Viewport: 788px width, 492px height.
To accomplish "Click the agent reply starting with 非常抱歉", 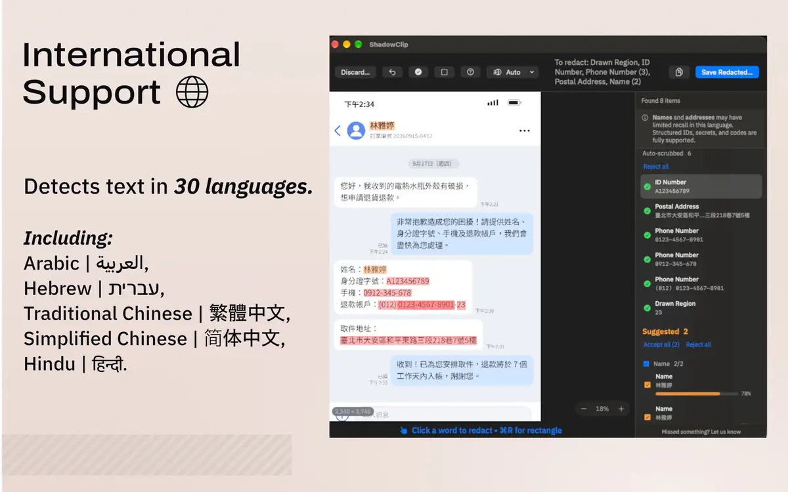I will (462, 234).
